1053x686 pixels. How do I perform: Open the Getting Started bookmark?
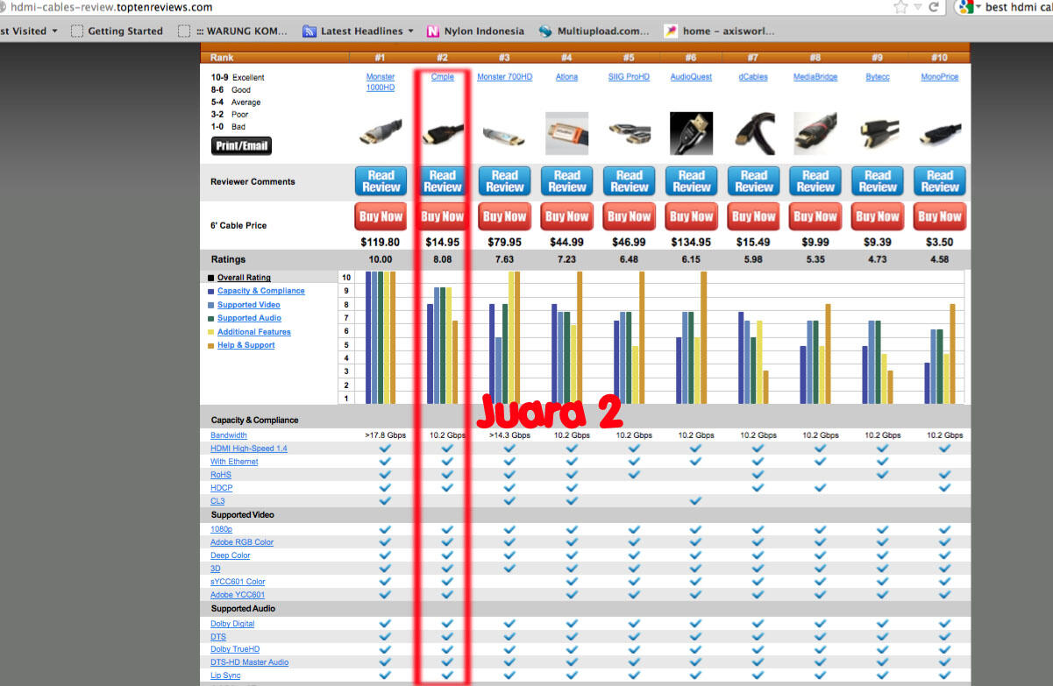click(x=117, y=31)
